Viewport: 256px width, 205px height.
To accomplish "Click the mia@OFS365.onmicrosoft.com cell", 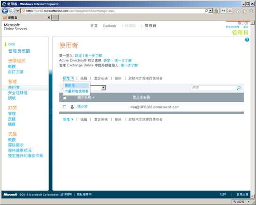I will click(x=155, y=107).
